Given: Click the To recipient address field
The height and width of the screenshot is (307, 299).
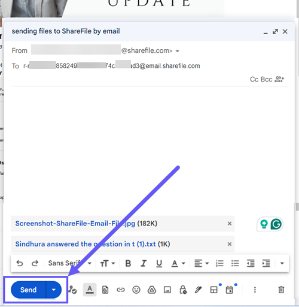Looking at the screenshot, I should [112, 66].
